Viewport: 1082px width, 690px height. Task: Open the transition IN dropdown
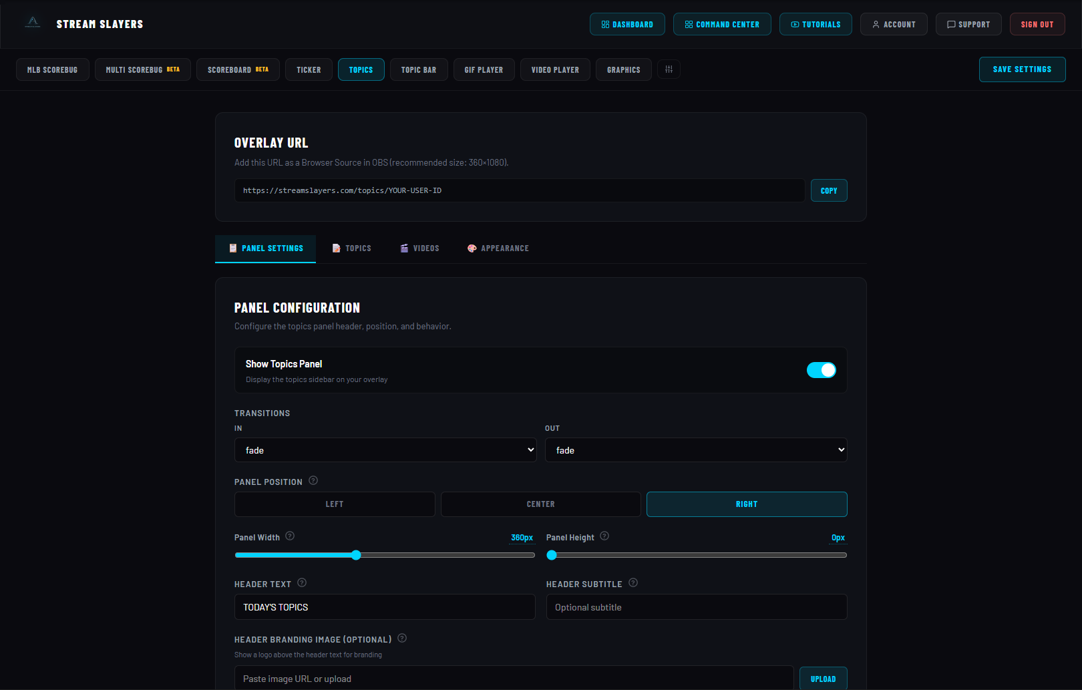coord(385,450)
